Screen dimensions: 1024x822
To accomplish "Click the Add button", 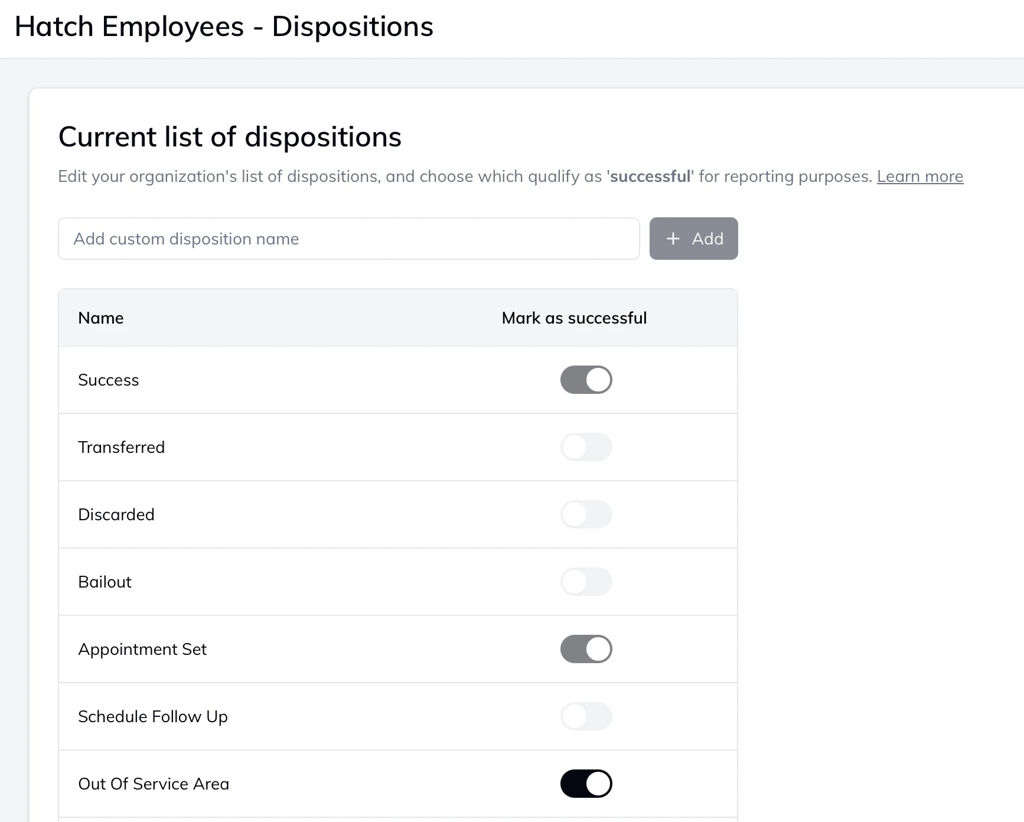I will click(693, 239).
